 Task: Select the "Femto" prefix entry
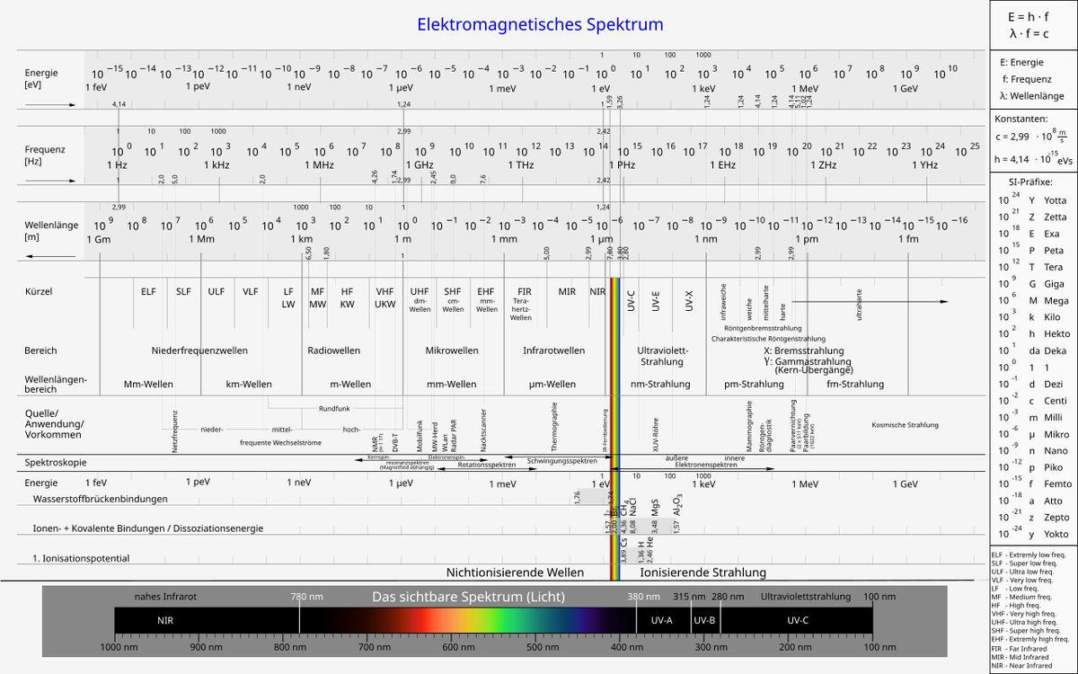coord(1056,484)
